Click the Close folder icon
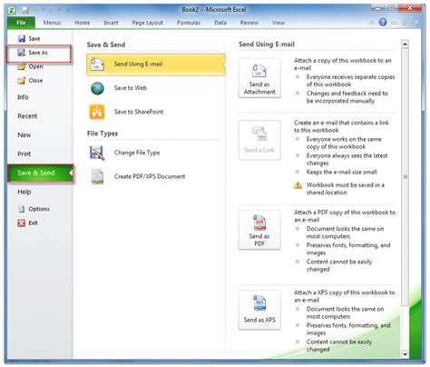The width and height of the screenshot is (430, 367). click(22, 80)
